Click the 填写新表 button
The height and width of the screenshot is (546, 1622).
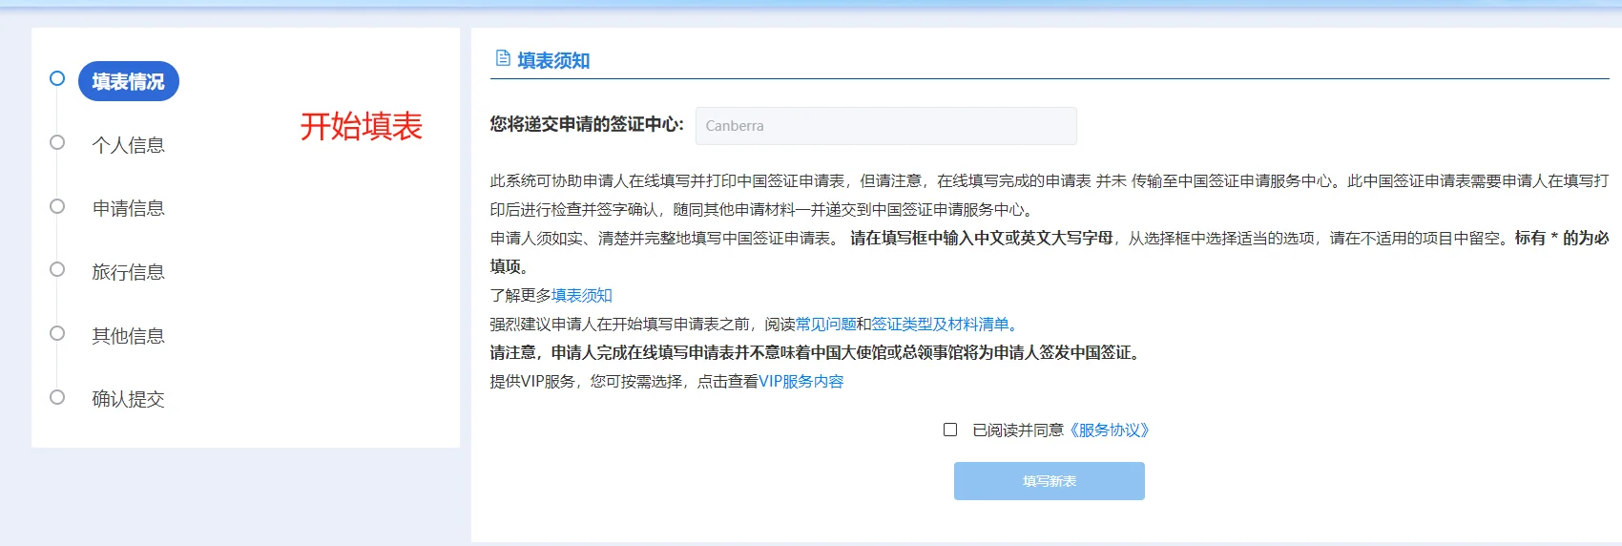click(x=1050, y=481)
